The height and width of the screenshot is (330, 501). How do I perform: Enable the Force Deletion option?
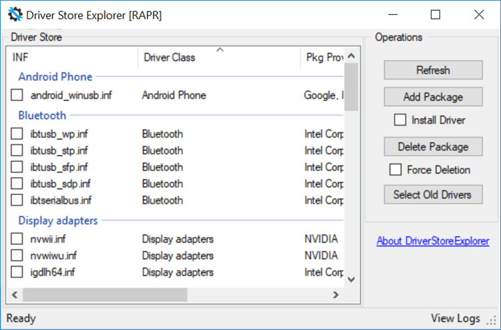(395, 170)
